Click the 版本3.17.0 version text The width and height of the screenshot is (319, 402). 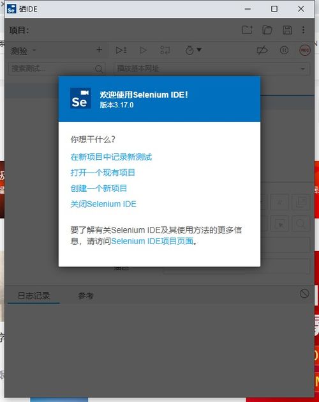(x=117, y=105)
